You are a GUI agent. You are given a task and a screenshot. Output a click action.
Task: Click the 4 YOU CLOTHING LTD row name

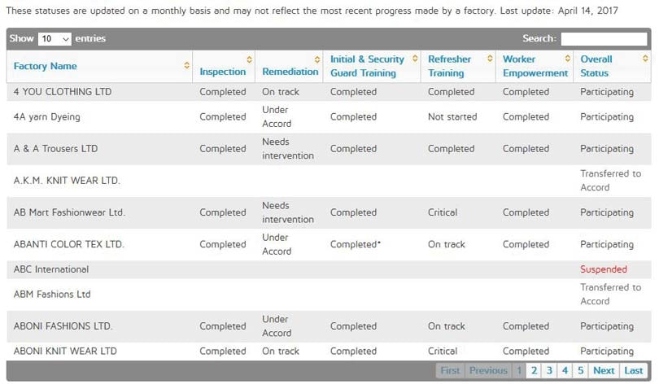(63, 92)
